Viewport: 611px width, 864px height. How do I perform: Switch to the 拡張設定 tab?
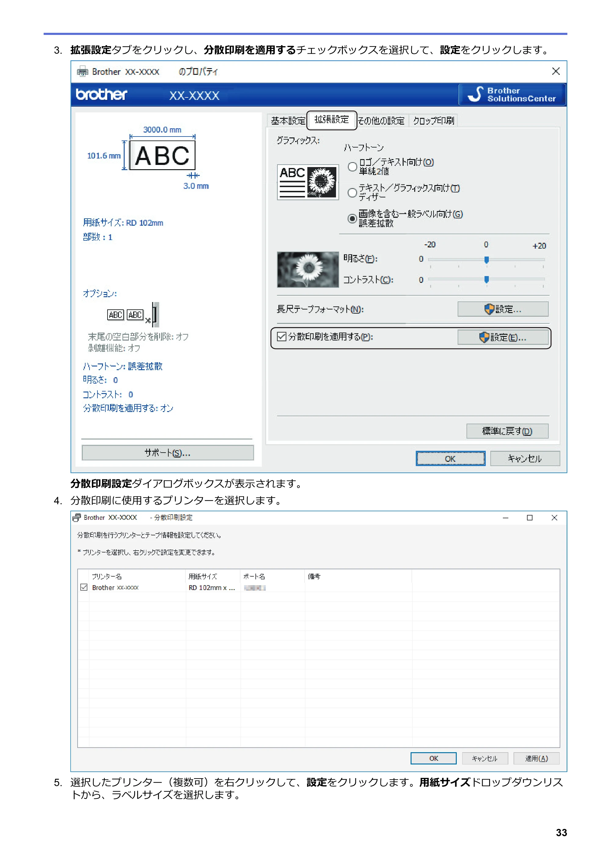pos(332,120)
